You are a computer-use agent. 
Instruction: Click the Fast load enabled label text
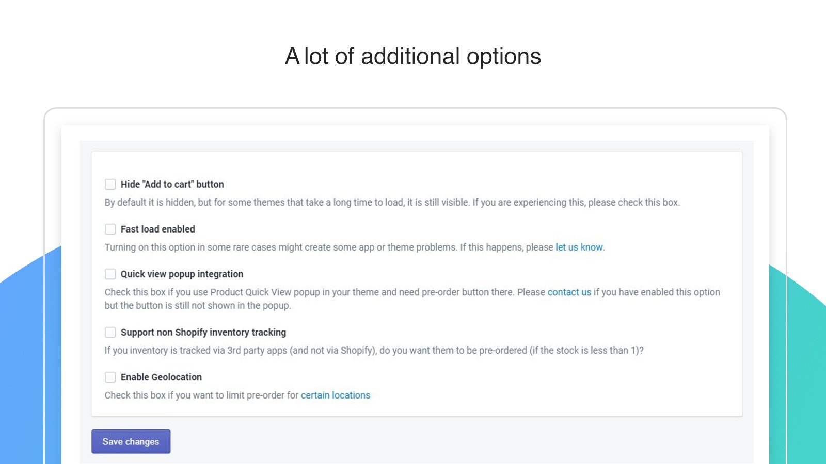[x=157, y=229]
